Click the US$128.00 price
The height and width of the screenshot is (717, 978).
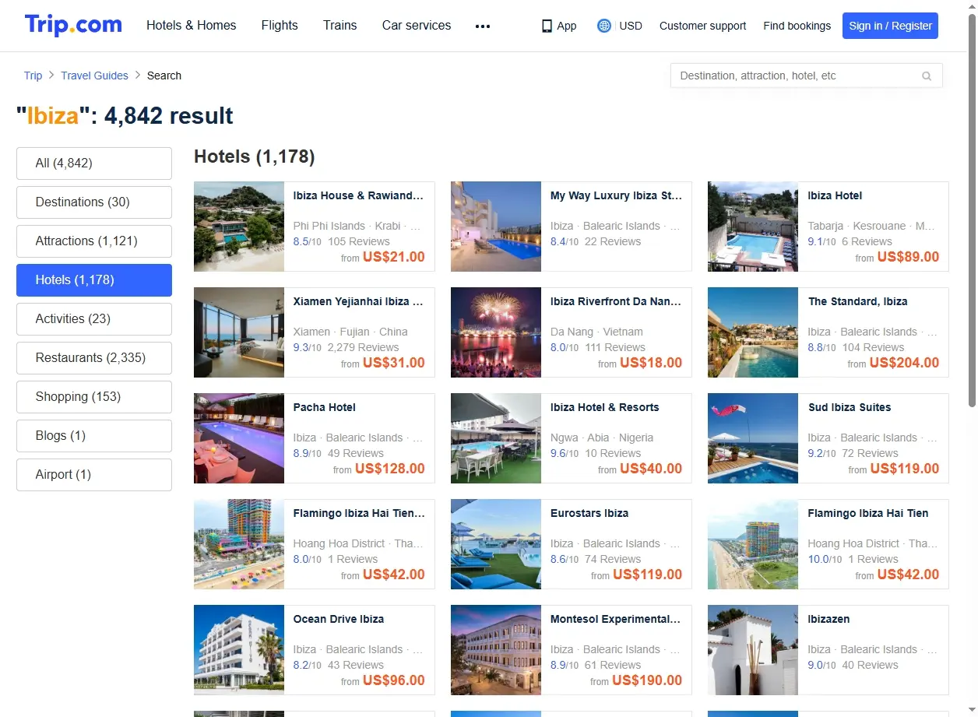click(x=390, y=469)
